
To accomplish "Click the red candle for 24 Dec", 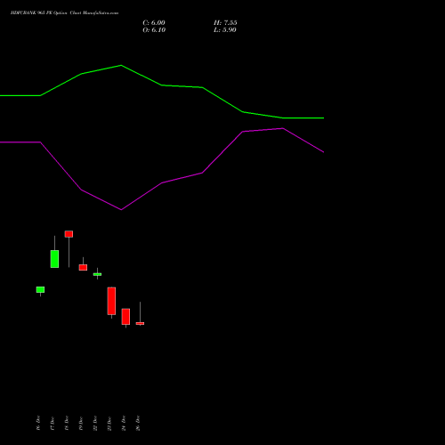I will click(x=125, y=317).
